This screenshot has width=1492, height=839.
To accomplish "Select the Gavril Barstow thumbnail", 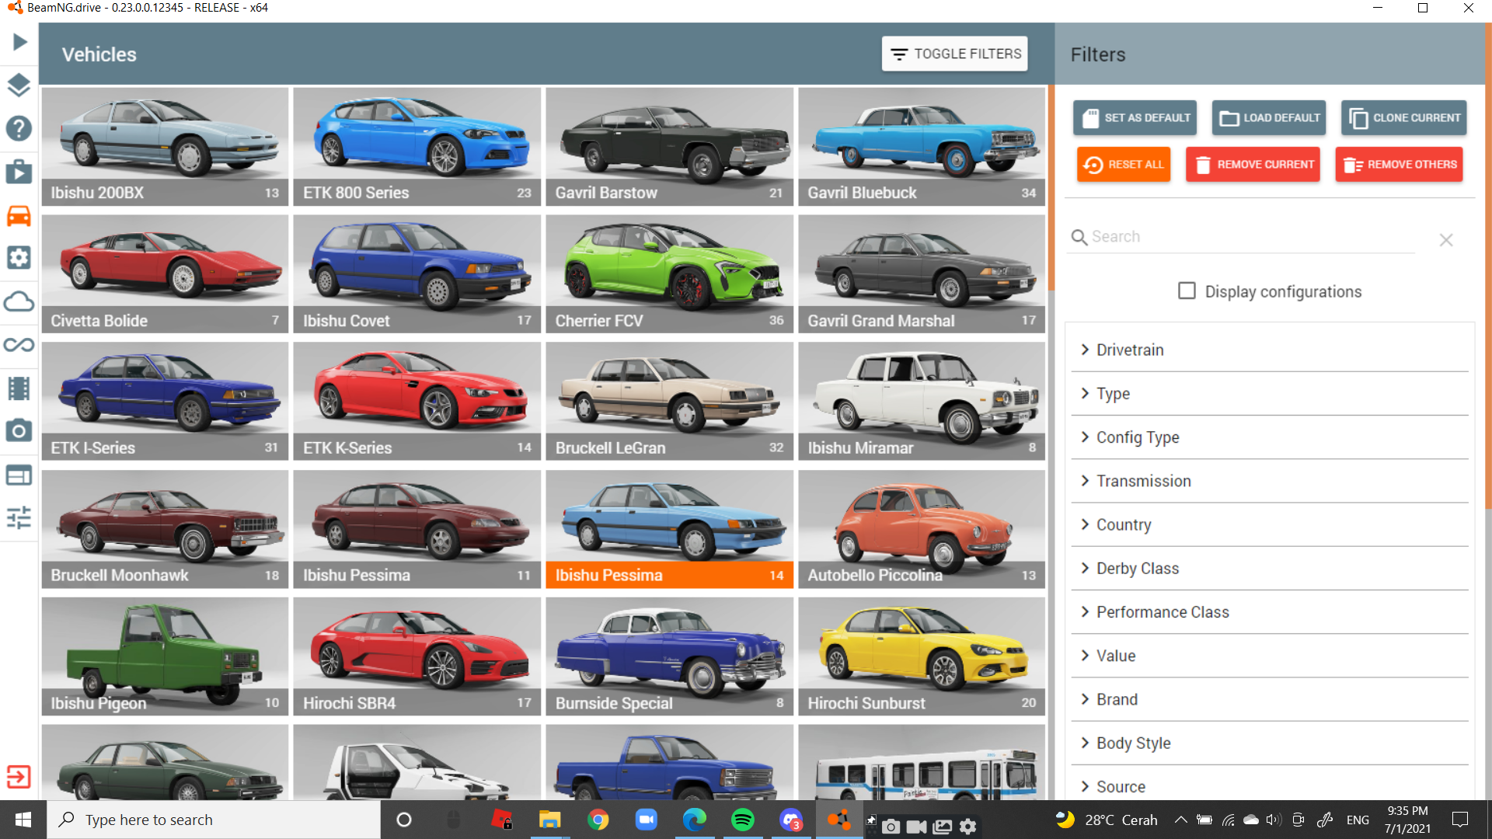I will click(669, 146).
